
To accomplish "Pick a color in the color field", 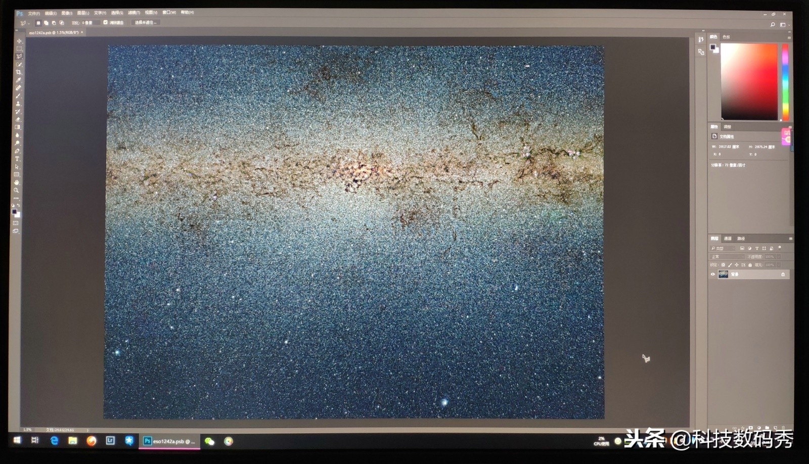I will tap(749, 82).
